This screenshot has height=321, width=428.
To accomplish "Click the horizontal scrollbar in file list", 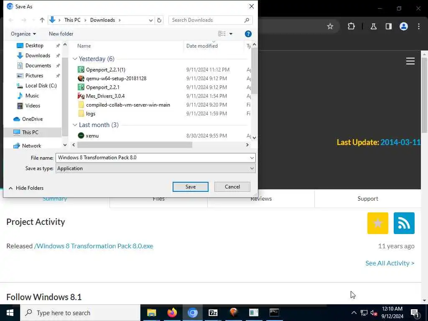I will (x=135, y=145).
